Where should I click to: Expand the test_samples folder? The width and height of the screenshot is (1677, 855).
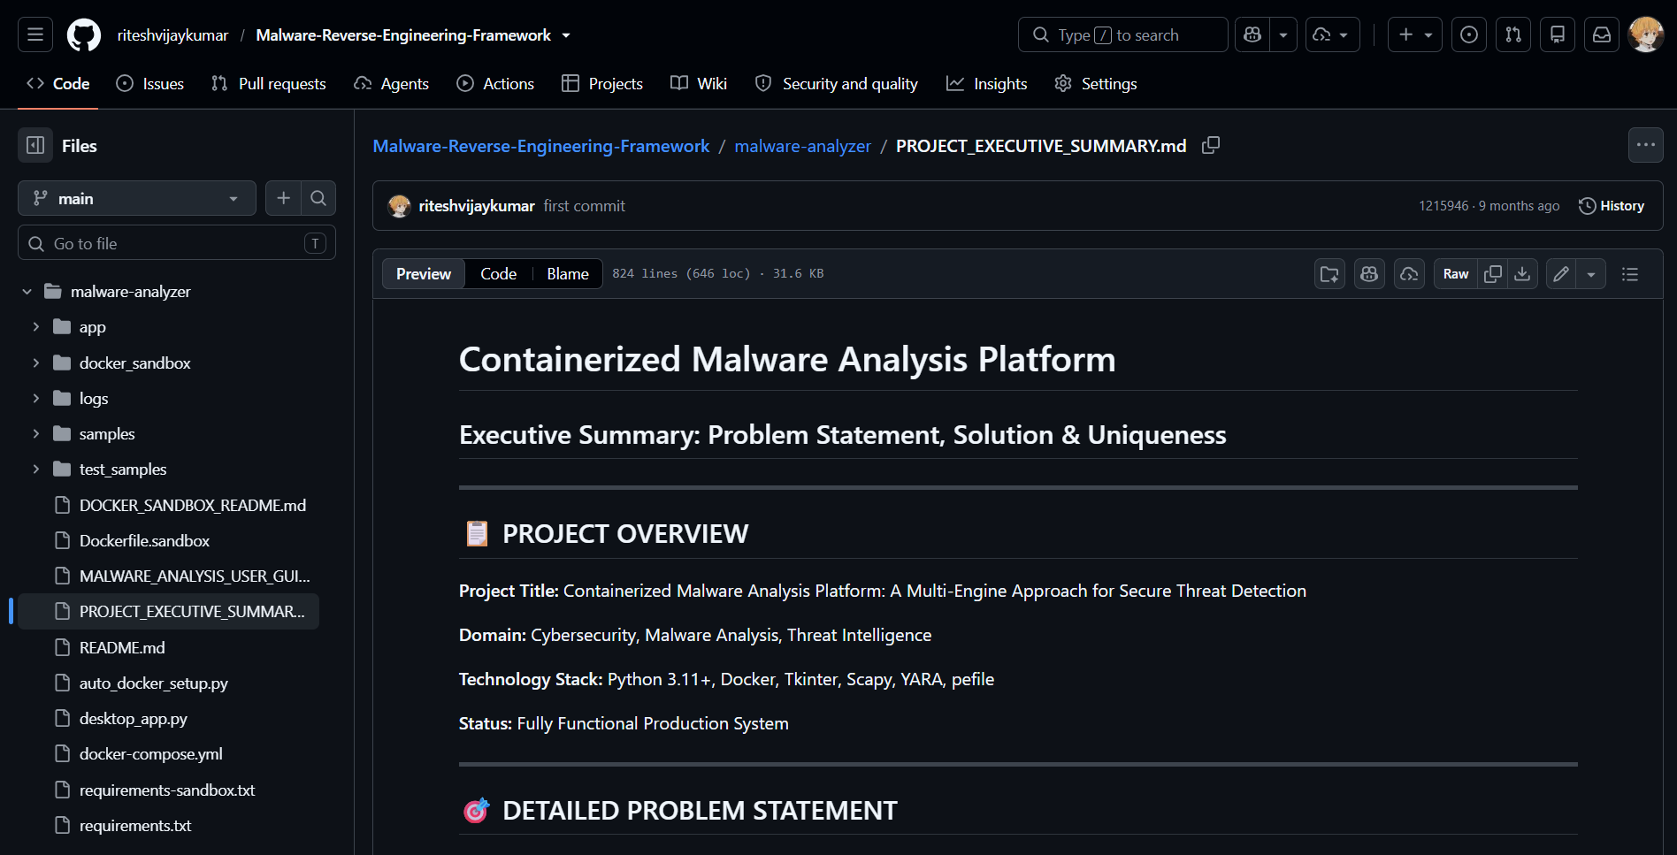pos(35,469)
